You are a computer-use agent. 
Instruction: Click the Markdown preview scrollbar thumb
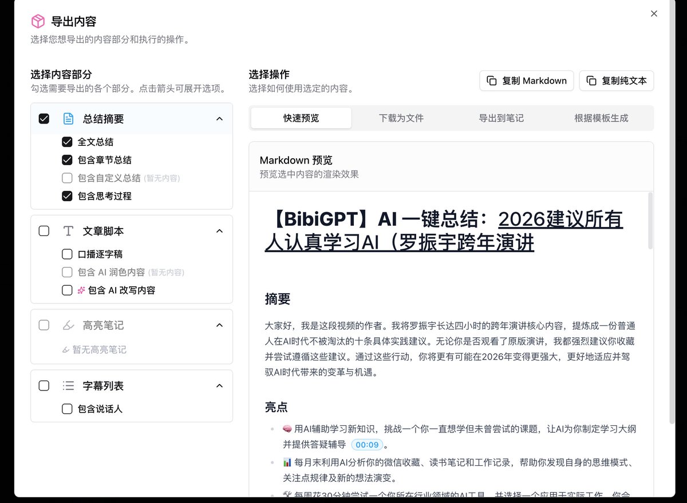(x=650, y=221)
